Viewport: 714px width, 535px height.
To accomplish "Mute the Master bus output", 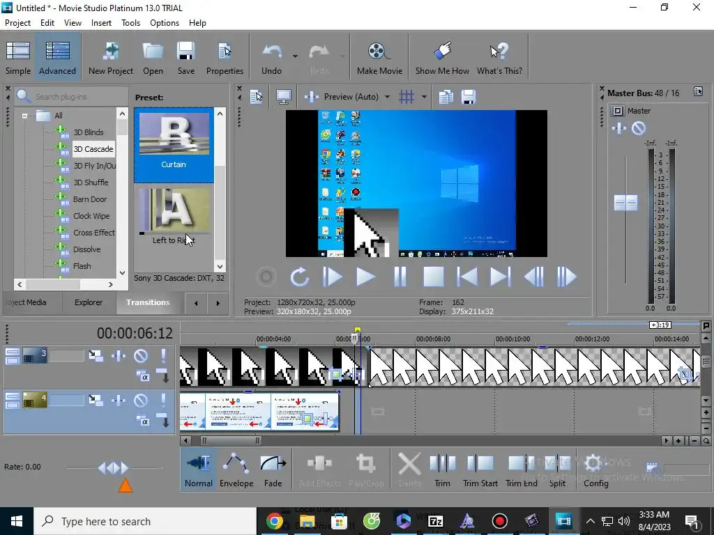I will [x=639, y=129].
